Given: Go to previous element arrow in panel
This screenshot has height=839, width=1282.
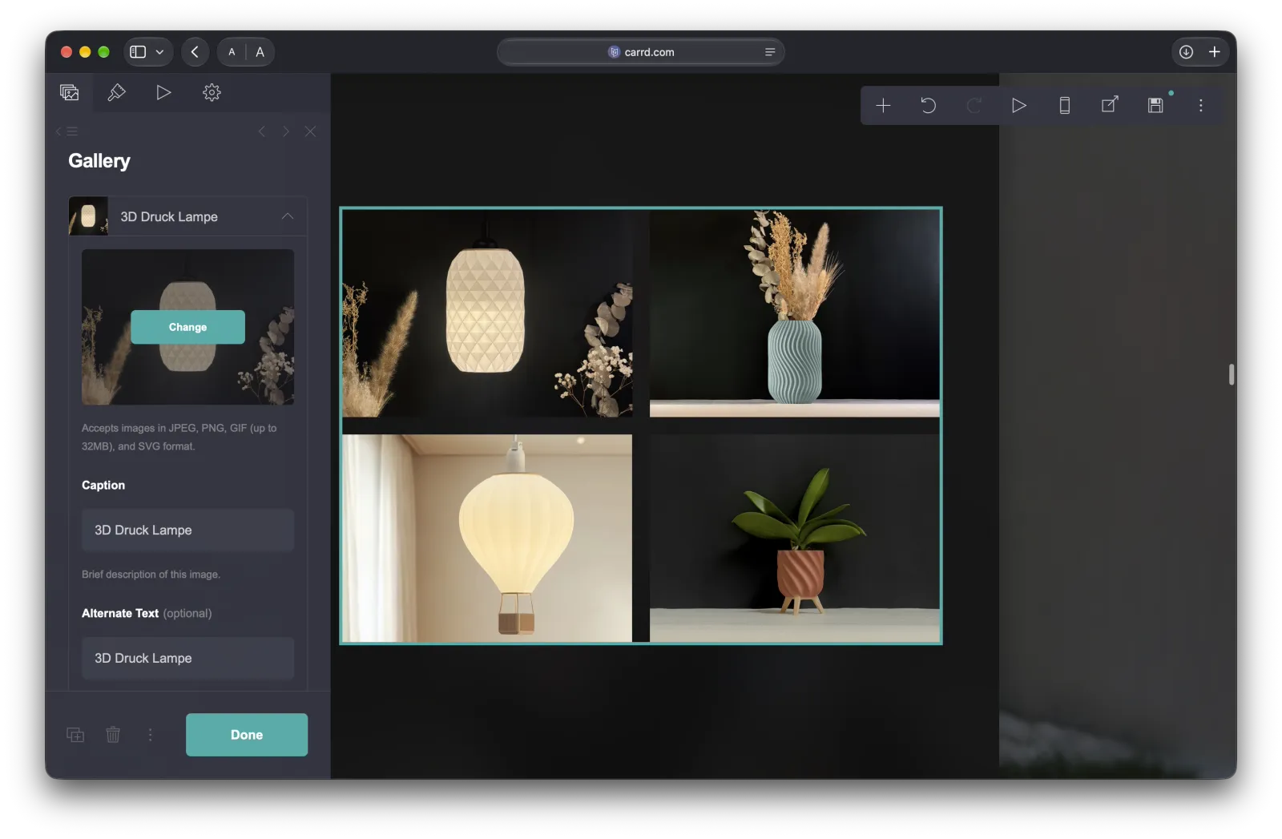Looking at the screenshot, I should click(261, 131).
